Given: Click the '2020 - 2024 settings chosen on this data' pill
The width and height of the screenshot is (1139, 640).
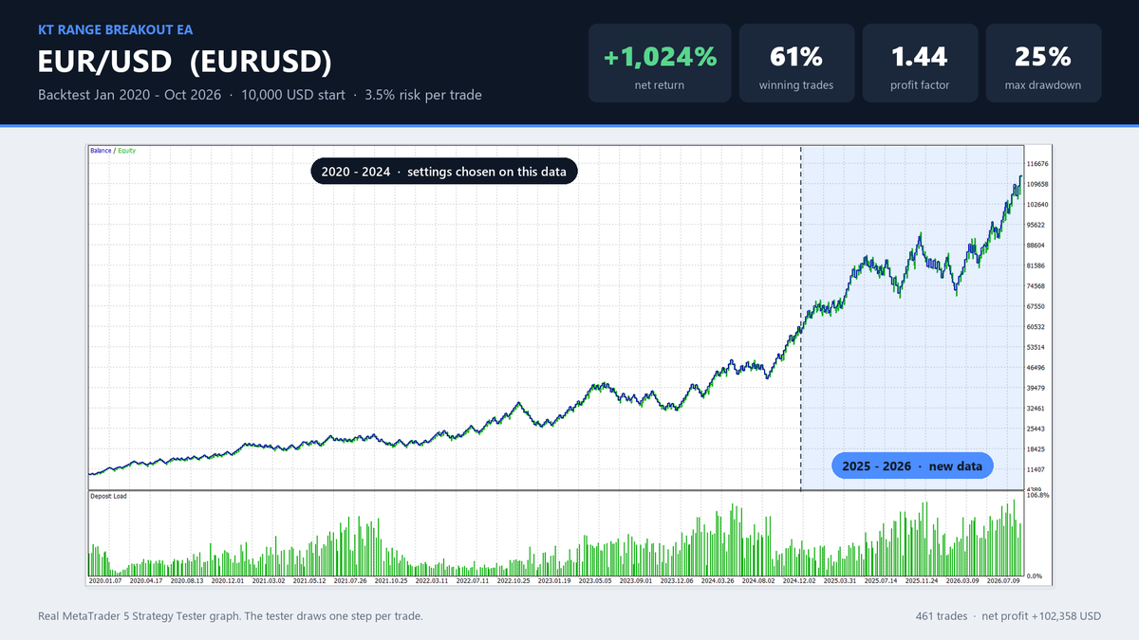Looking at the screenshot, I should pyautogui.click(x=444, y=172).
